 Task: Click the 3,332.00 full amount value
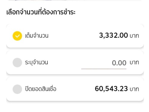(x=114, y=35)
